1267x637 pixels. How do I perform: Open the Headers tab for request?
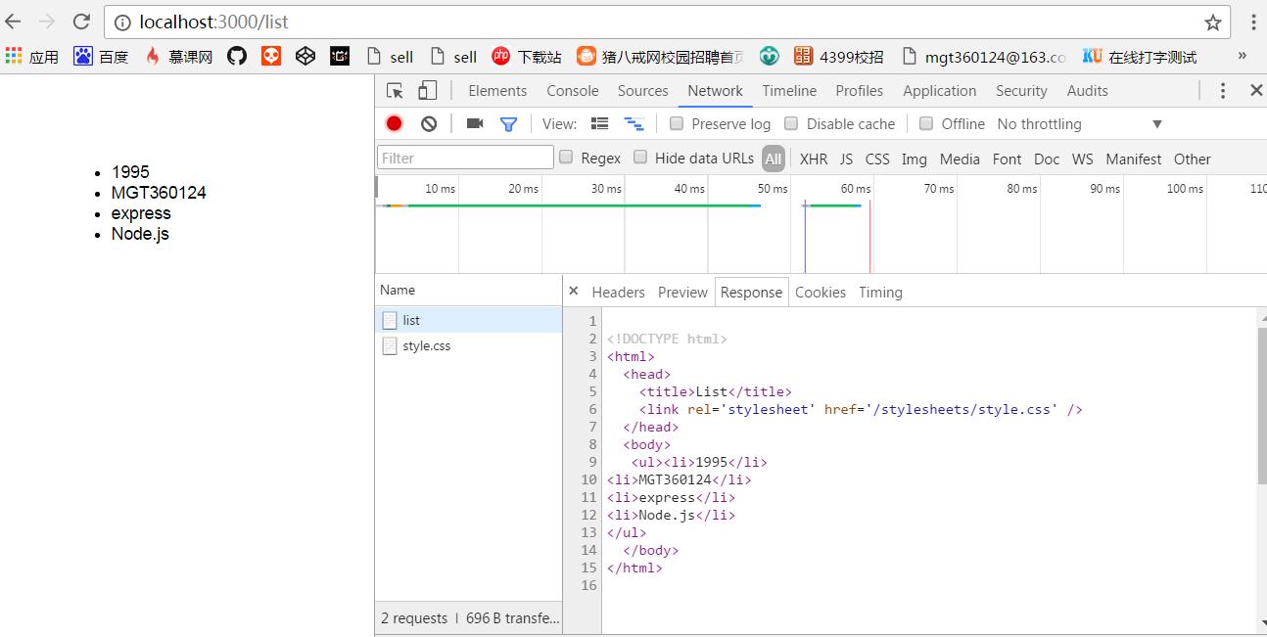(618, 293)
